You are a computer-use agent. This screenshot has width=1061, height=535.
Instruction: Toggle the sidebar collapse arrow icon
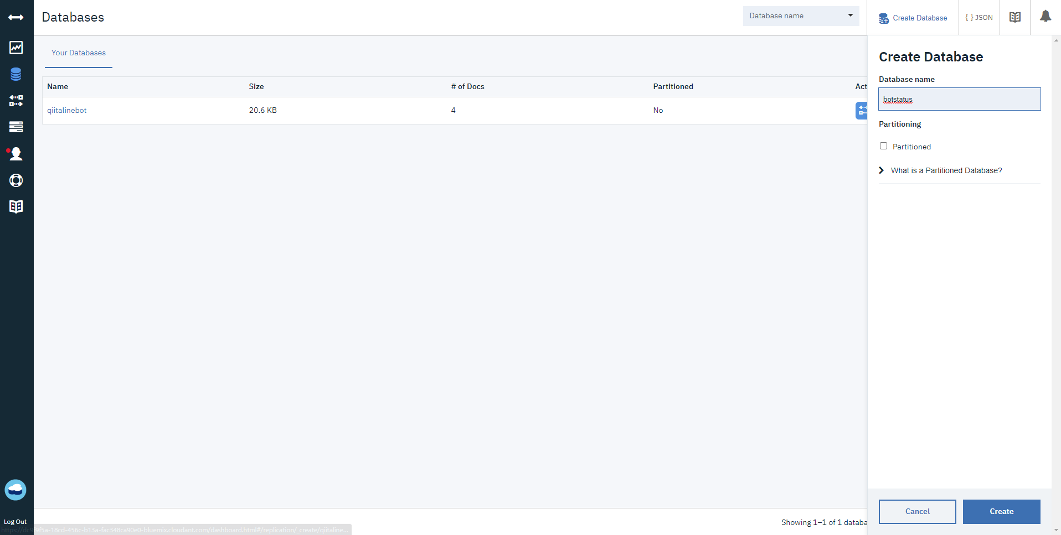pos(16,18)
